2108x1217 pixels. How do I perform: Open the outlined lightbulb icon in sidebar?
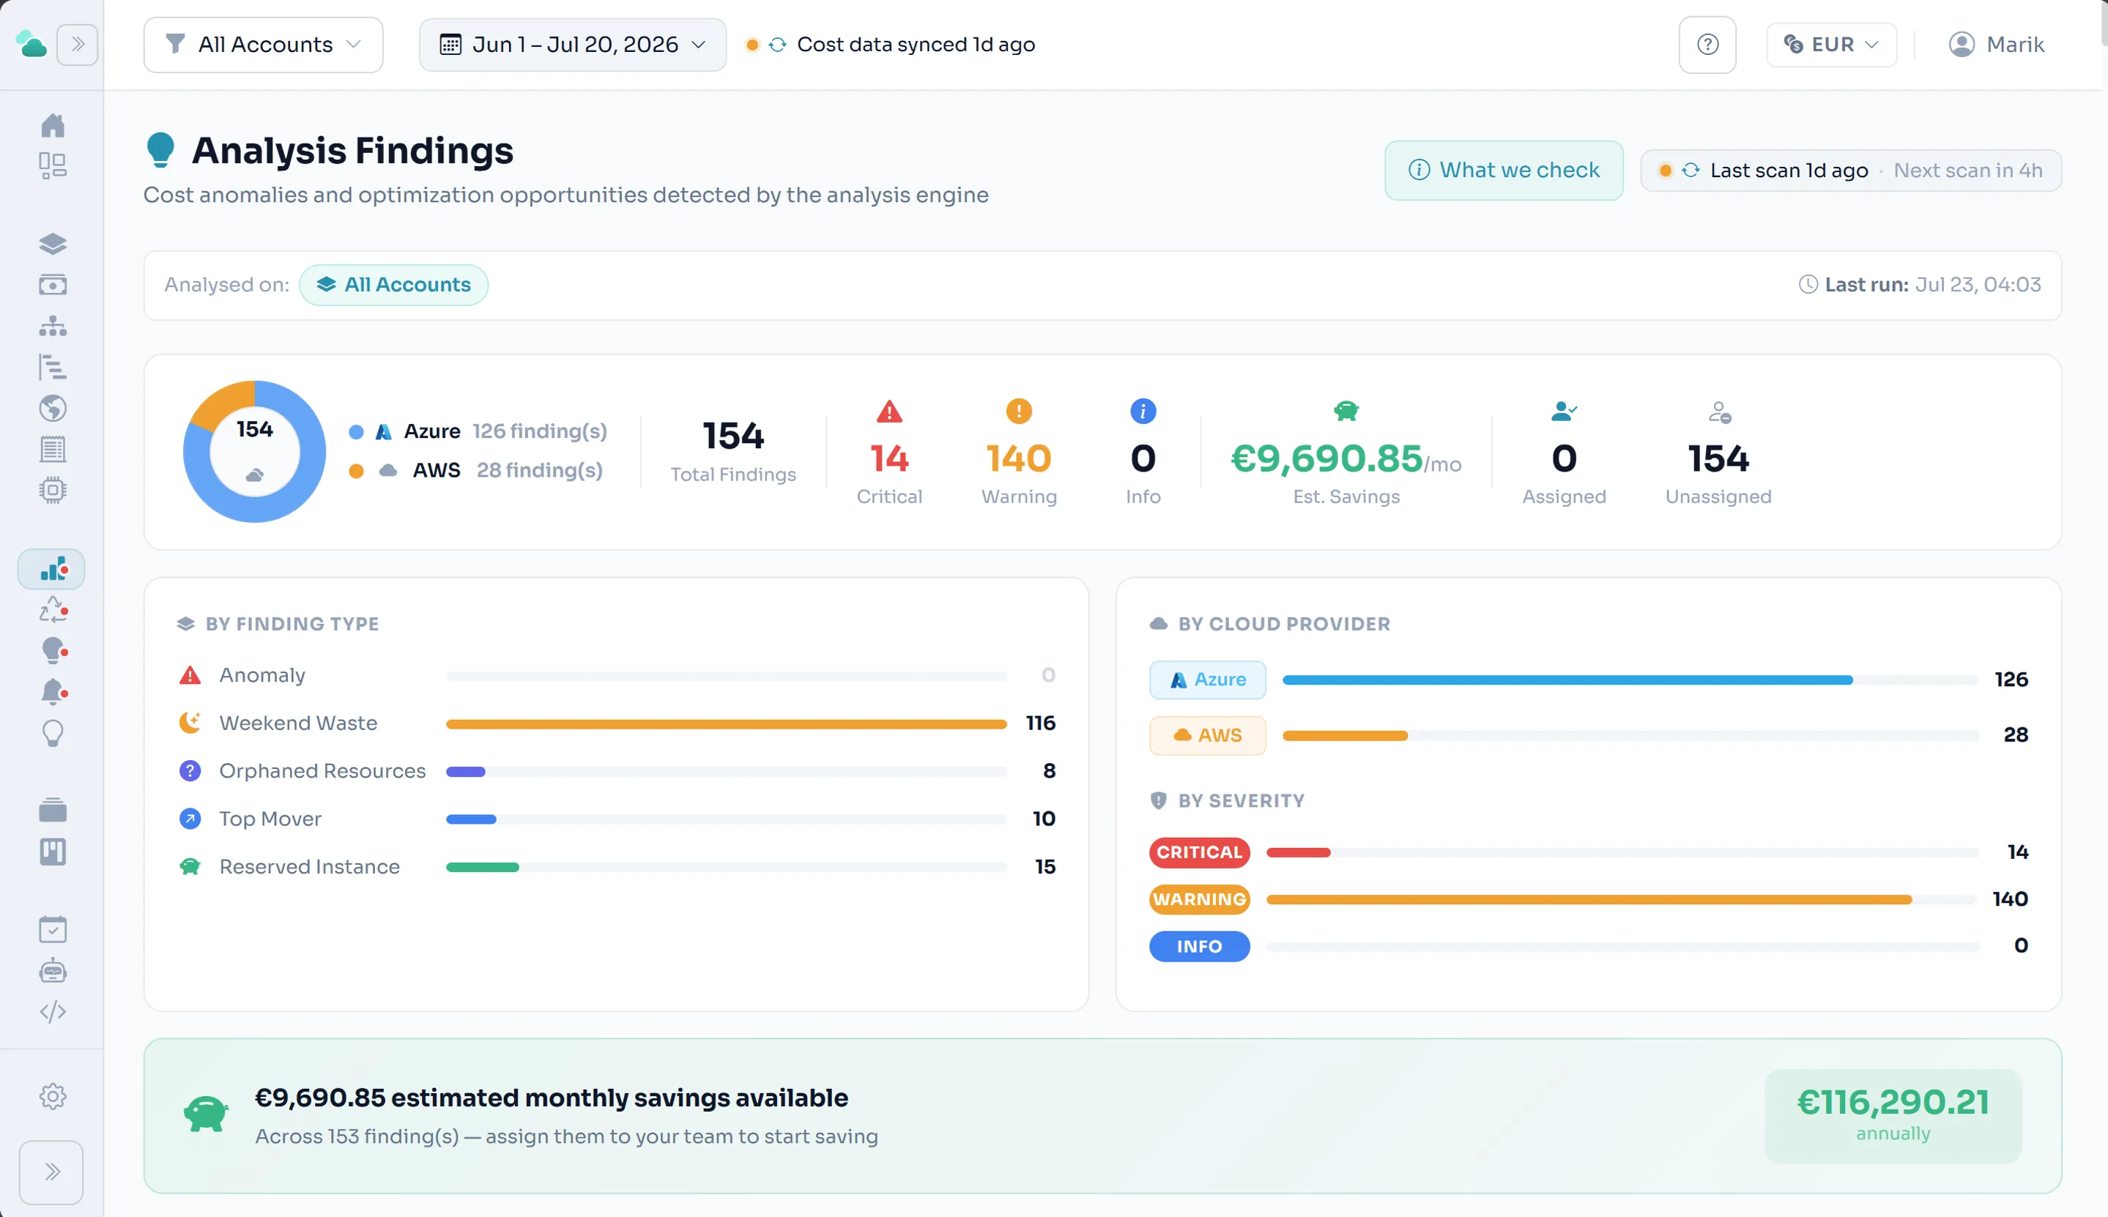[x=52, y=733]
